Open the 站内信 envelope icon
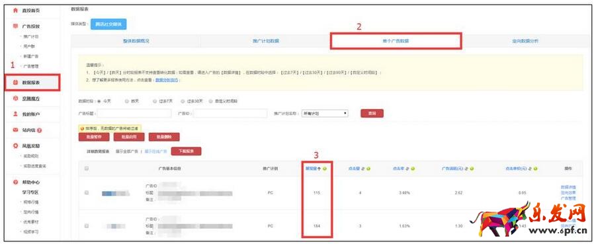 tap(15, 130)
